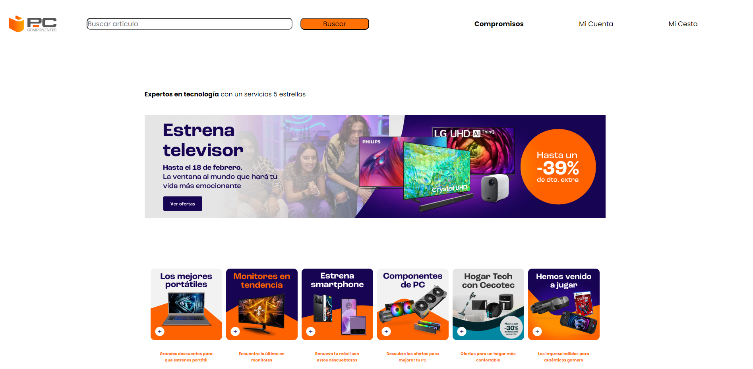The width and height of the screenshot is (753, 369).
Task: Expand the plus icon on smartphone card
Action: point(311,331)
